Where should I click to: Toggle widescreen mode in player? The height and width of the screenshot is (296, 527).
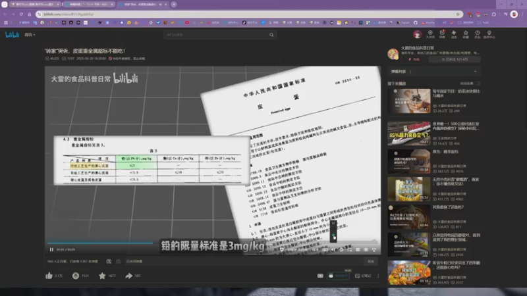(358, 250)
